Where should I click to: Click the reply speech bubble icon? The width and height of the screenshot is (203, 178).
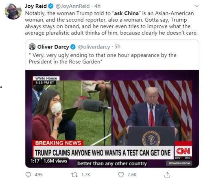pos(28,175)
